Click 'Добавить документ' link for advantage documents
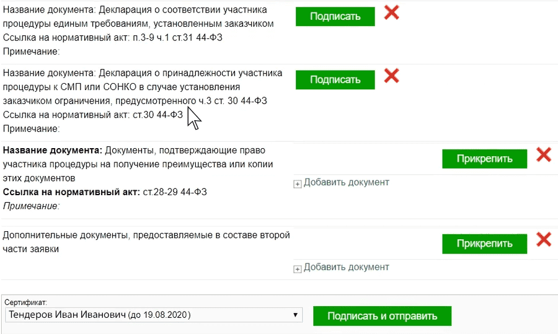Viewport: 558px width, 334px height. (x=346, y=182)
